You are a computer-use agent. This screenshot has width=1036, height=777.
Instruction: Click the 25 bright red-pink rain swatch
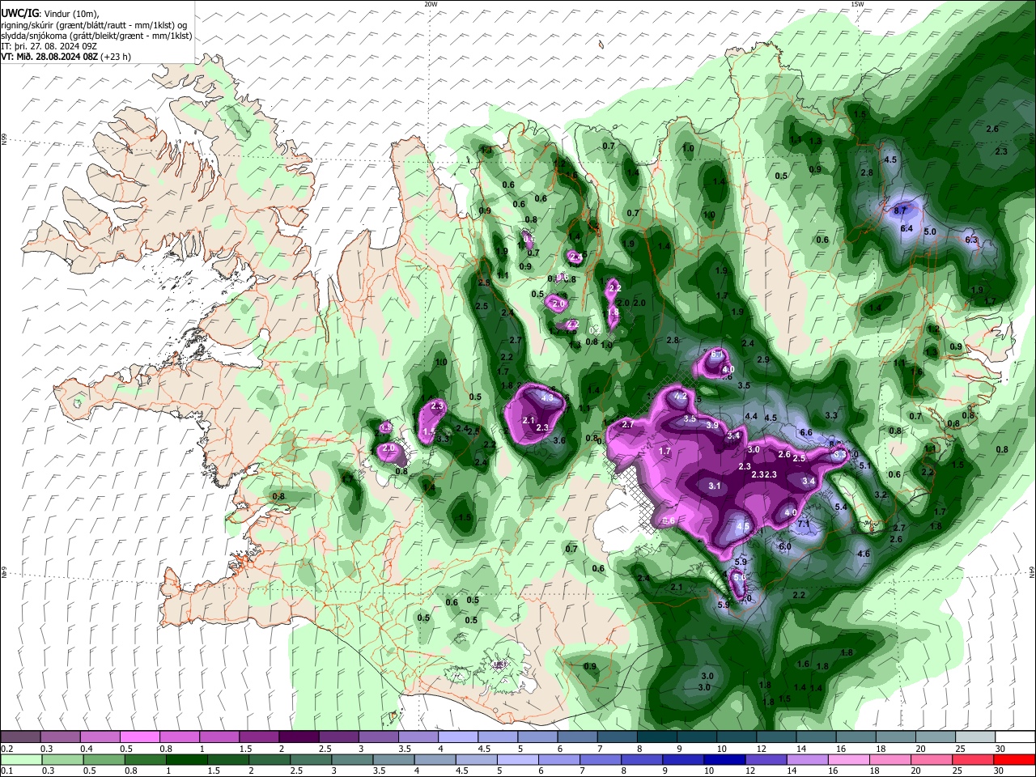974,759
